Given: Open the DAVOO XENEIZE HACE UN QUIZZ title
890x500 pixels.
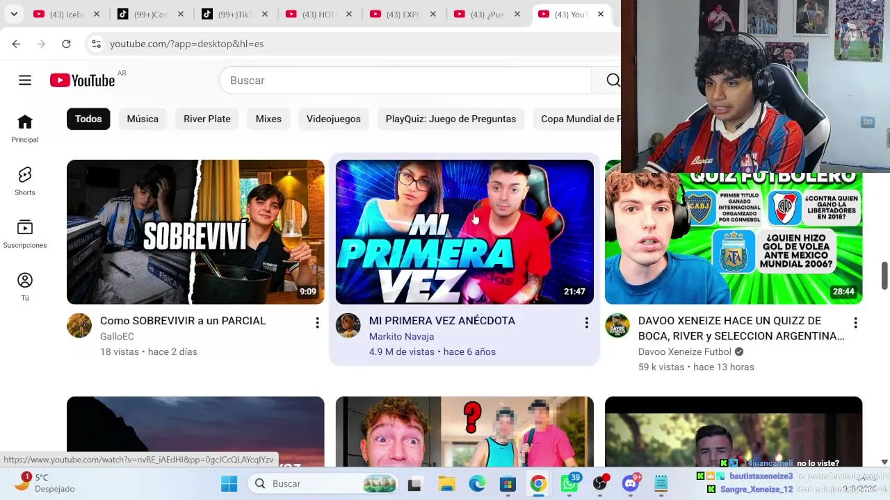Looking at the screenshot, I should pos(741,328).
